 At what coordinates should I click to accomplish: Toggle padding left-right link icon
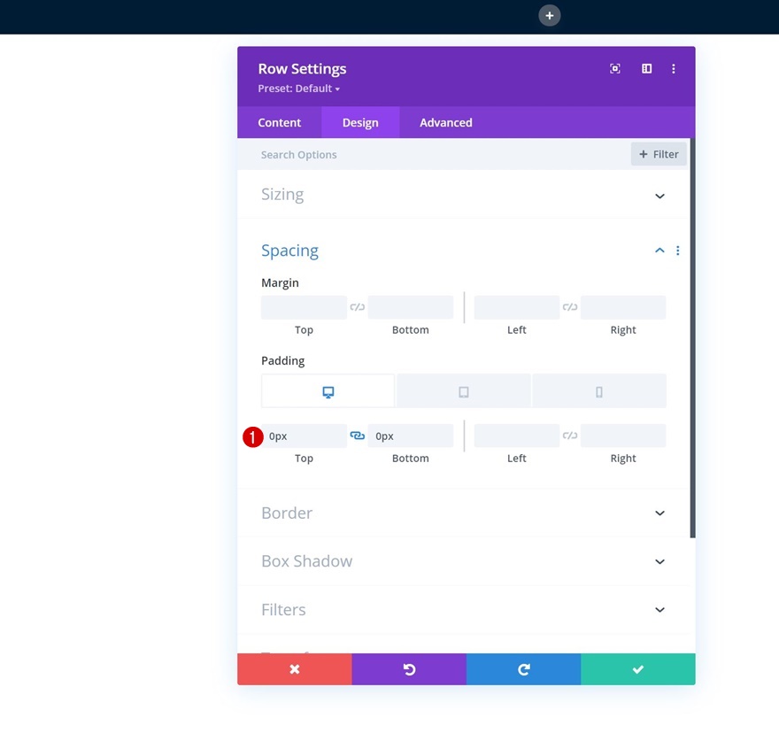[570, 436]
